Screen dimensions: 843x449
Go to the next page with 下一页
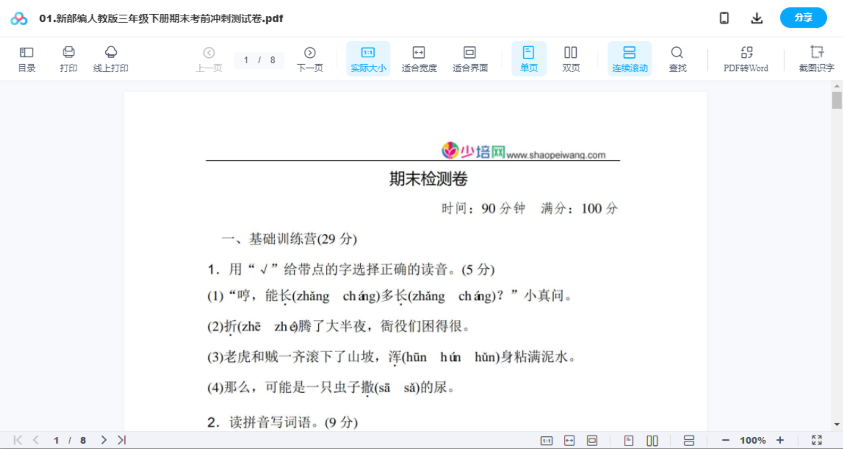click(310, 58)
